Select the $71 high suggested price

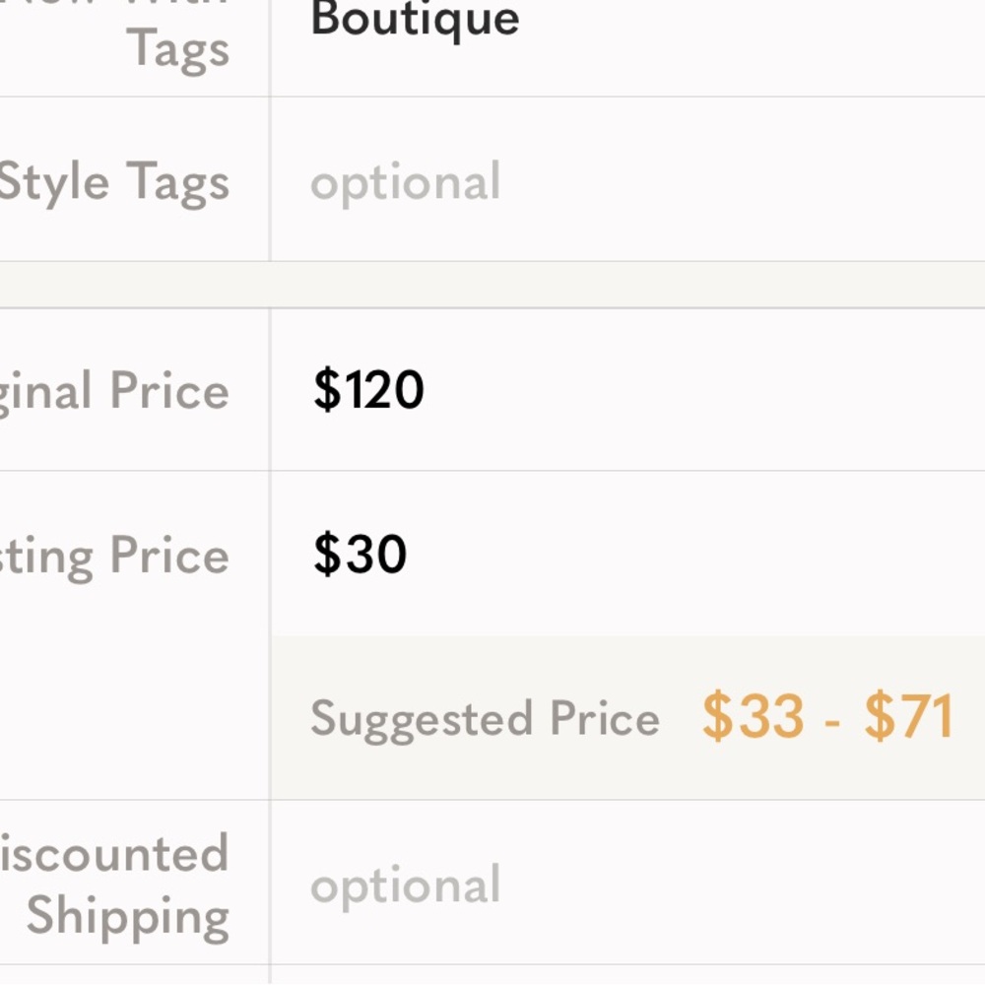[x=908, y=717]
